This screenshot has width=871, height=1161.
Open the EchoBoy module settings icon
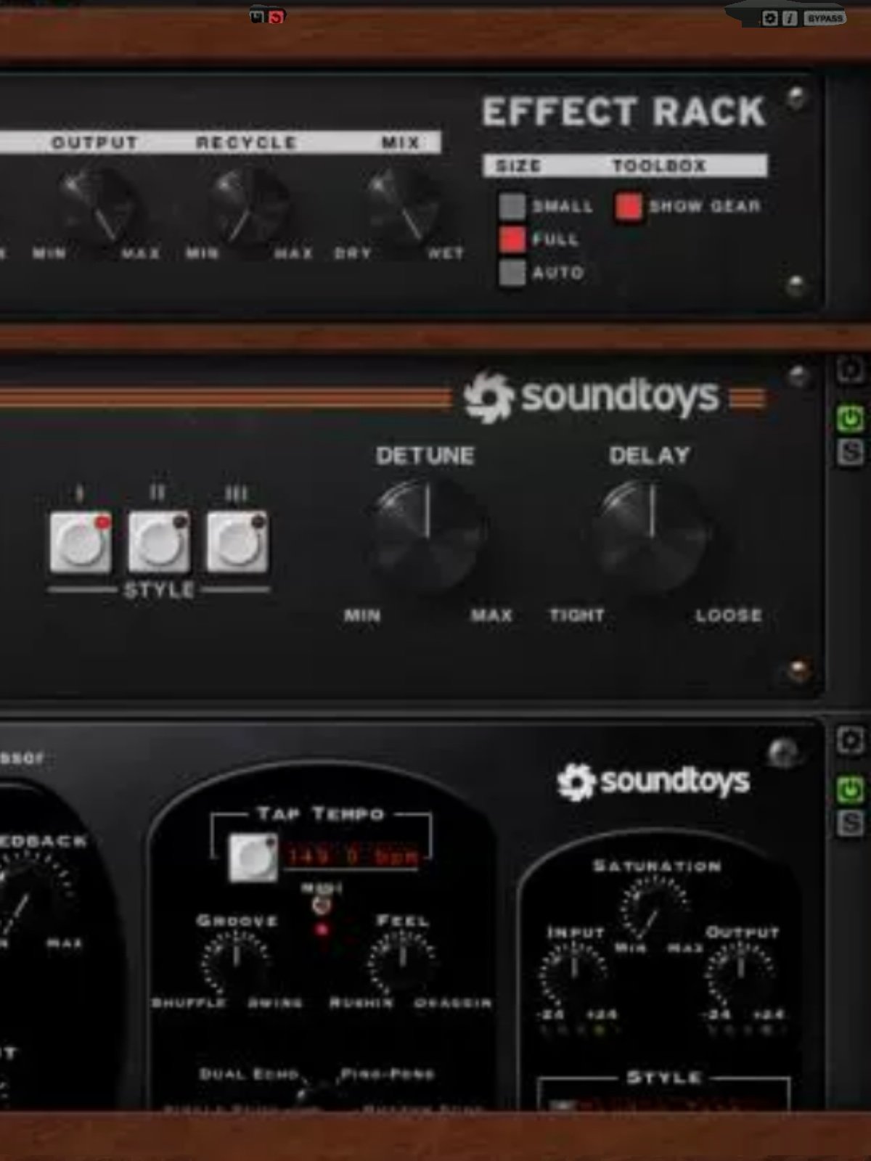pos(850,741)
